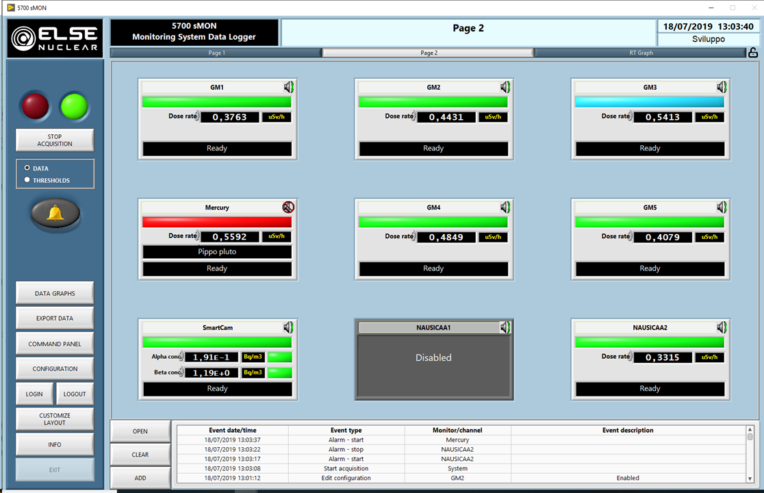Click the SmartCam speaker icon
Screen dimensions: 764x493
pyautogui.click(x=288, y=327)
